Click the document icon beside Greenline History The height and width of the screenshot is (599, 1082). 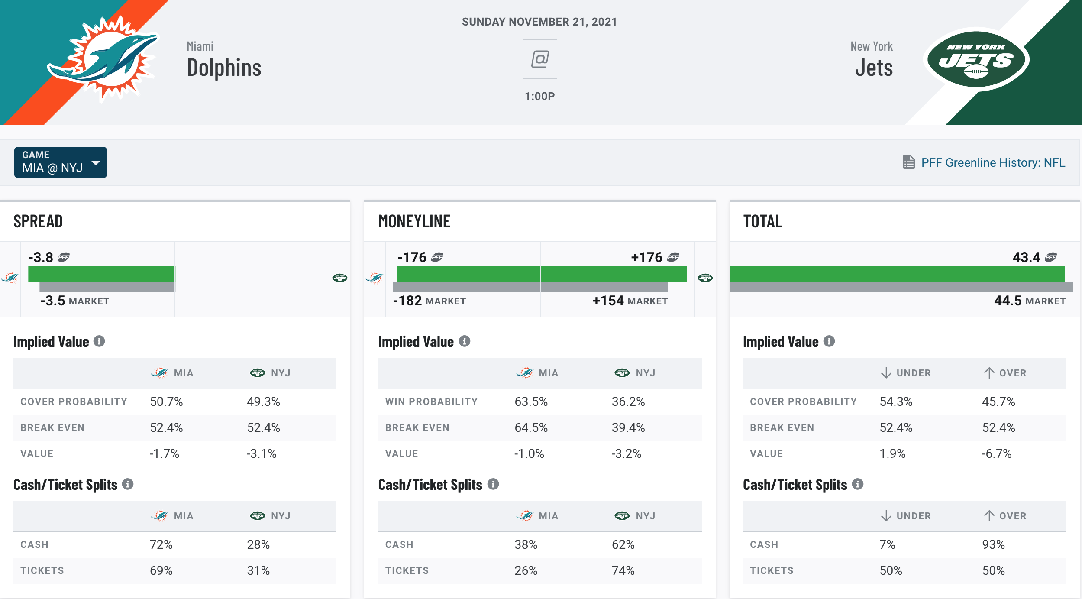[909, 162]
